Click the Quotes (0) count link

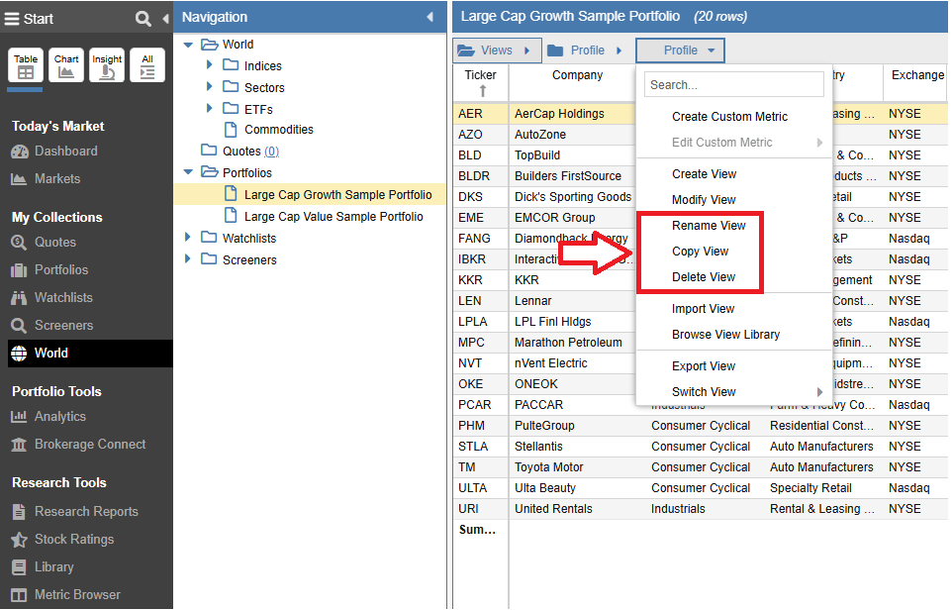pyautogui.click(x=271, y=152)
